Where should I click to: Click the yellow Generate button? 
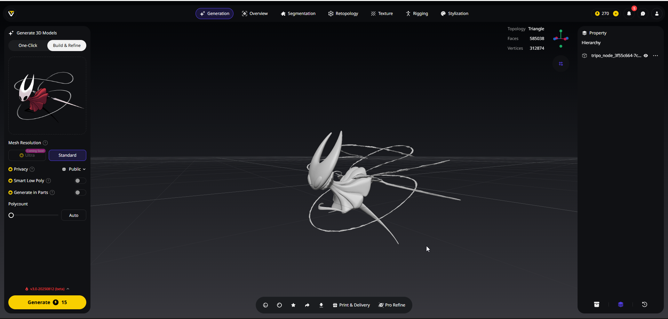point(47,302)
